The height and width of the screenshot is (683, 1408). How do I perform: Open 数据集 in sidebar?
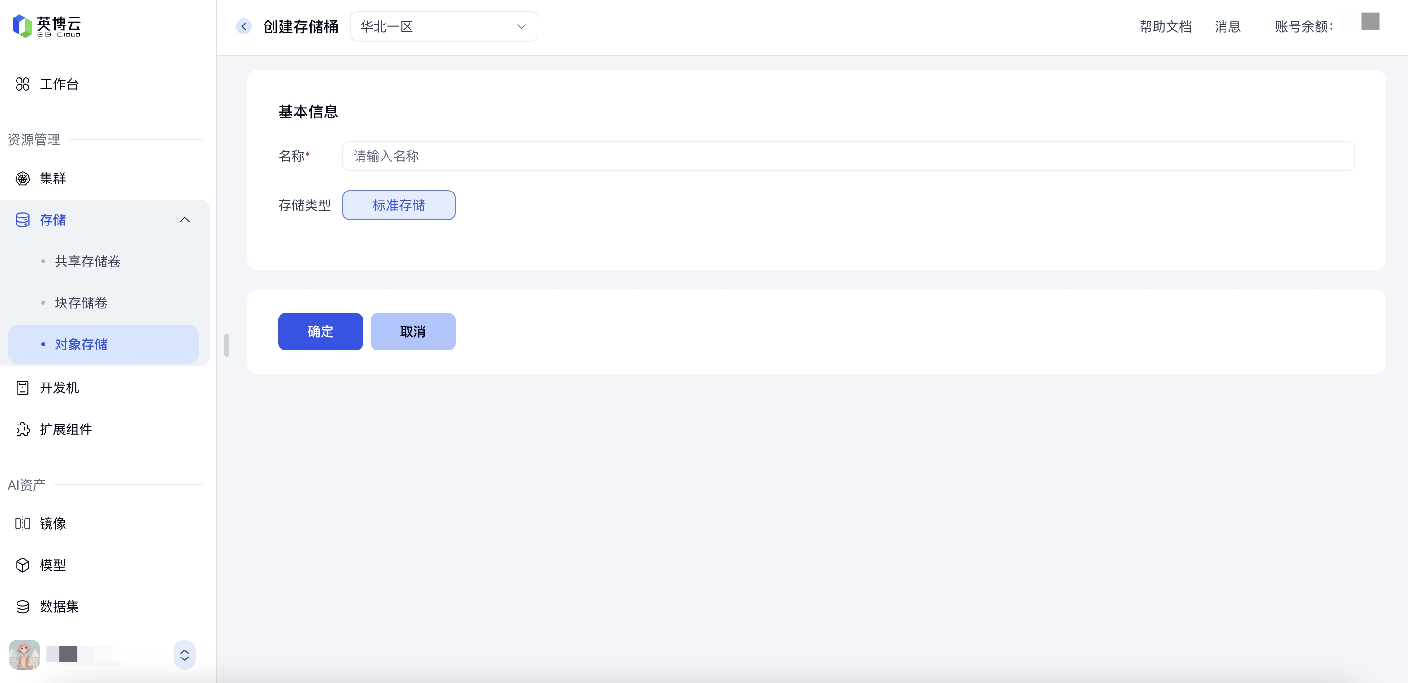[x=59, y=607]
